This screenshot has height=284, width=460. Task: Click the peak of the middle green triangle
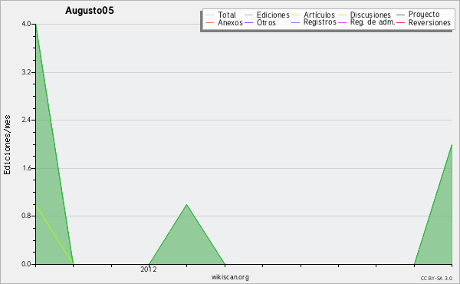pos(186,204)
